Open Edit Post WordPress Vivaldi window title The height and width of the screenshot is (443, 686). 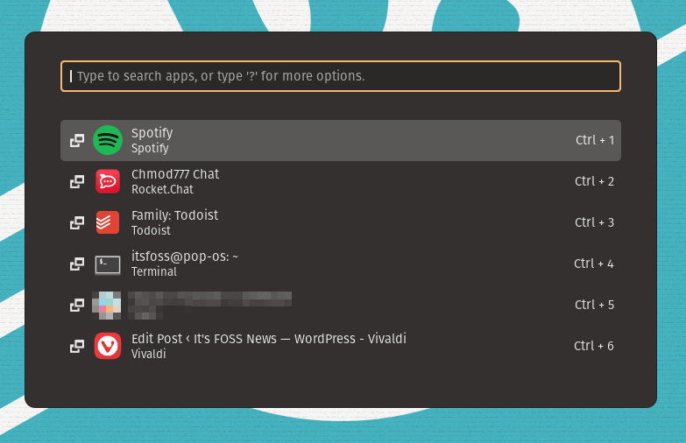pos(268,339)
